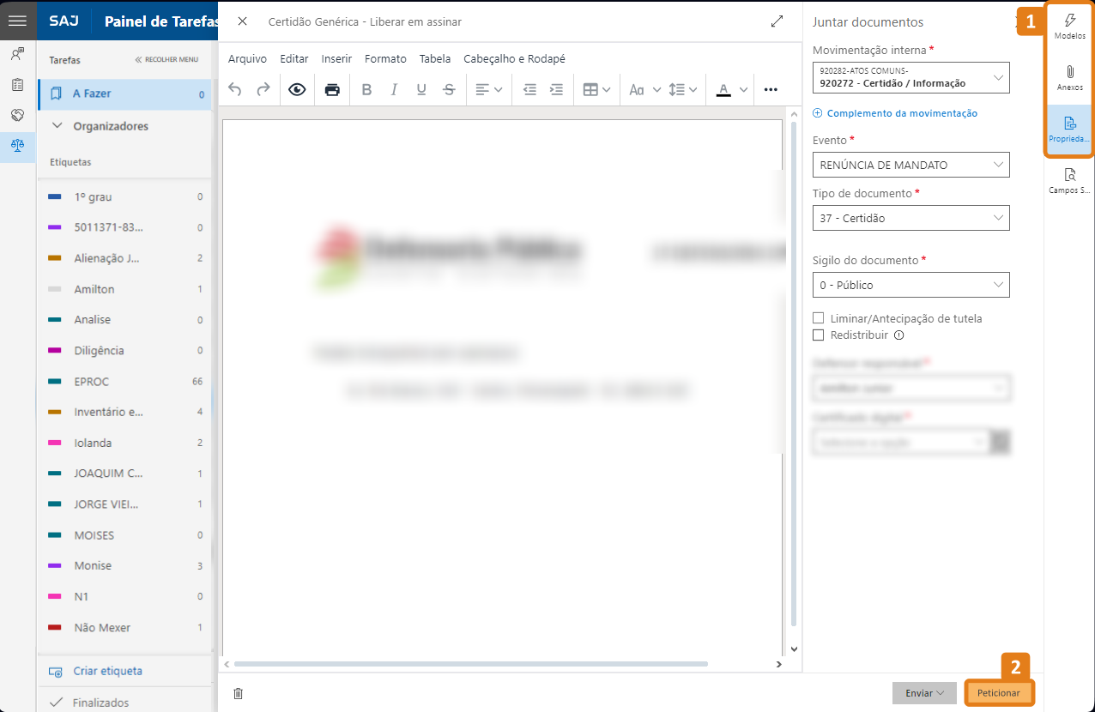Open the hamburger main menu
1095x712 pixels.
17,21
